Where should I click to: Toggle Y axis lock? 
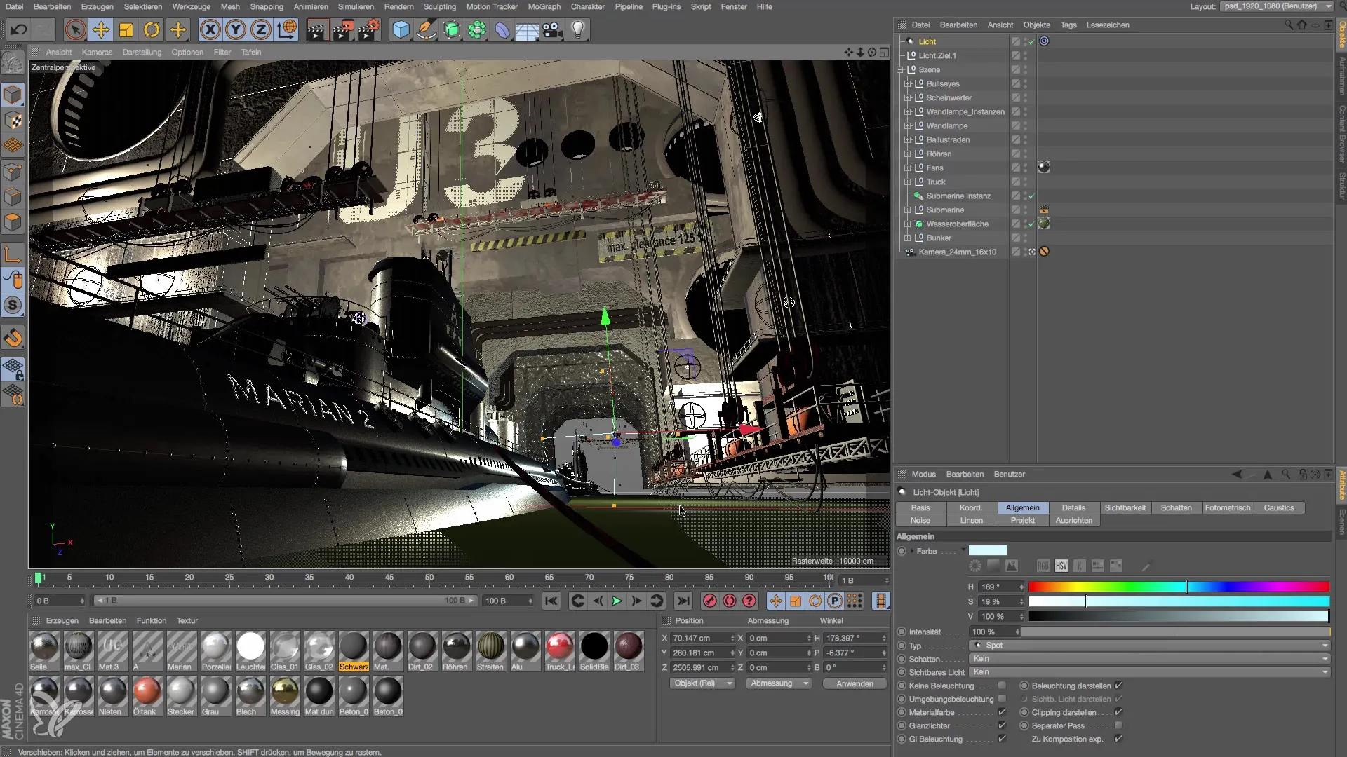tap(236, 29)
